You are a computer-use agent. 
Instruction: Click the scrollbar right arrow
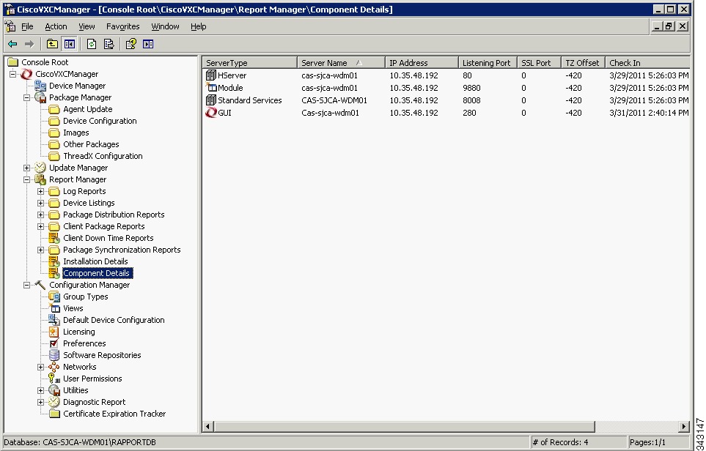tap(684, 426)
